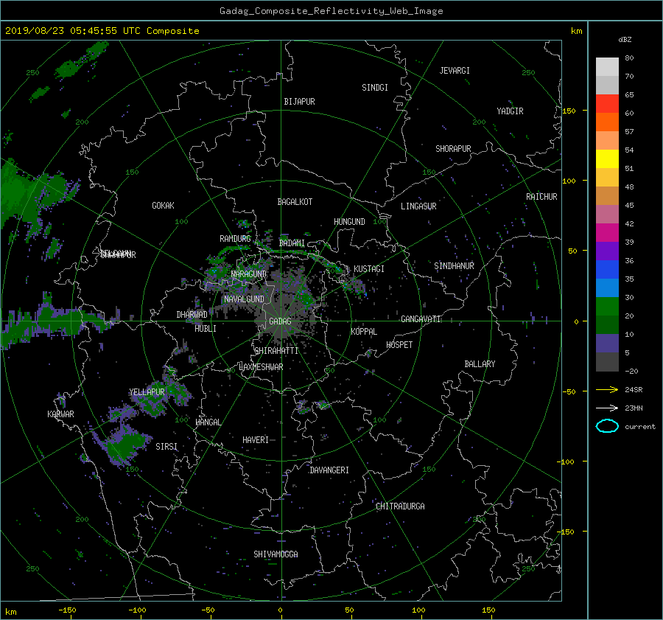Select the YELLAPUR label
The width and height of the screenshot is (663, 620).
coord(147,392)
